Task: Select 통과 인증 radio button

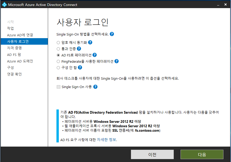Action: click(58, 49)
